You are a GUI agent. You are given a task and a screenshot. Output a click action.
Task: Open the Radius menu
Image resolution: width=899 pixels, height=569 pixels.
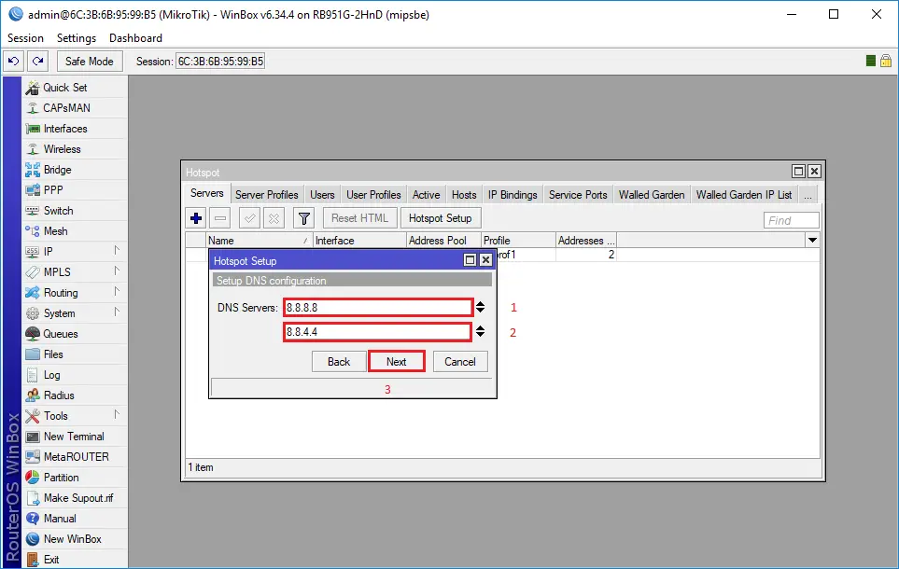[x=75, y=396]
